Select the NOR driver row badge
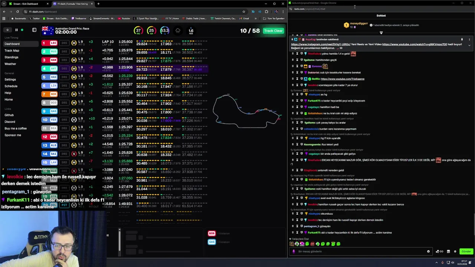Screen dimensions: 475x267 pos(50,94)
